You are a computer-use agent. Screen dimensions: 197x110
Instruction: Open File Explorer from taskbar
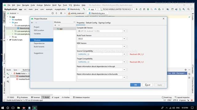click(18, 108)
